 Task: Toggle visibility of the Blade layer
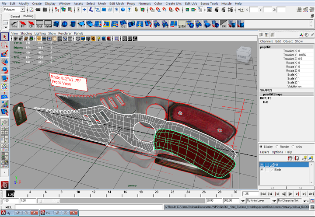[x=262, y=169]
